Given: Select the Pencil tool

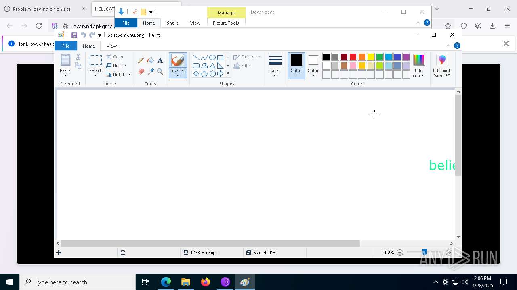Looking at the screenshot, I should [141, 60].
